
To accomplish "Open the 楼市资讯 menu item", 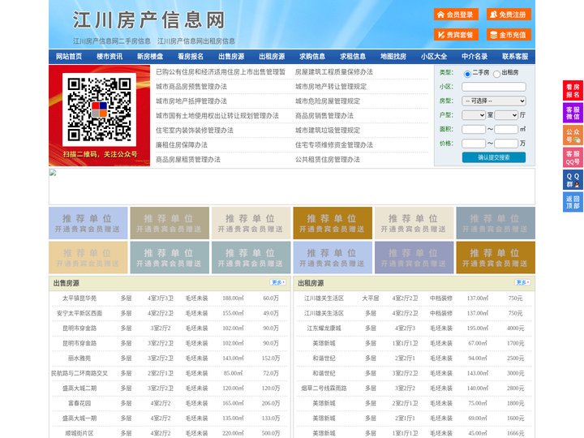I will click(x=109, y=57).
